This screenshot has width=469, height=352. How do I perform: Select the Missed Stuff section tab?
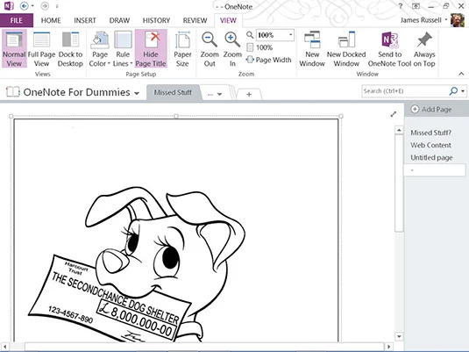click(173, 92)
